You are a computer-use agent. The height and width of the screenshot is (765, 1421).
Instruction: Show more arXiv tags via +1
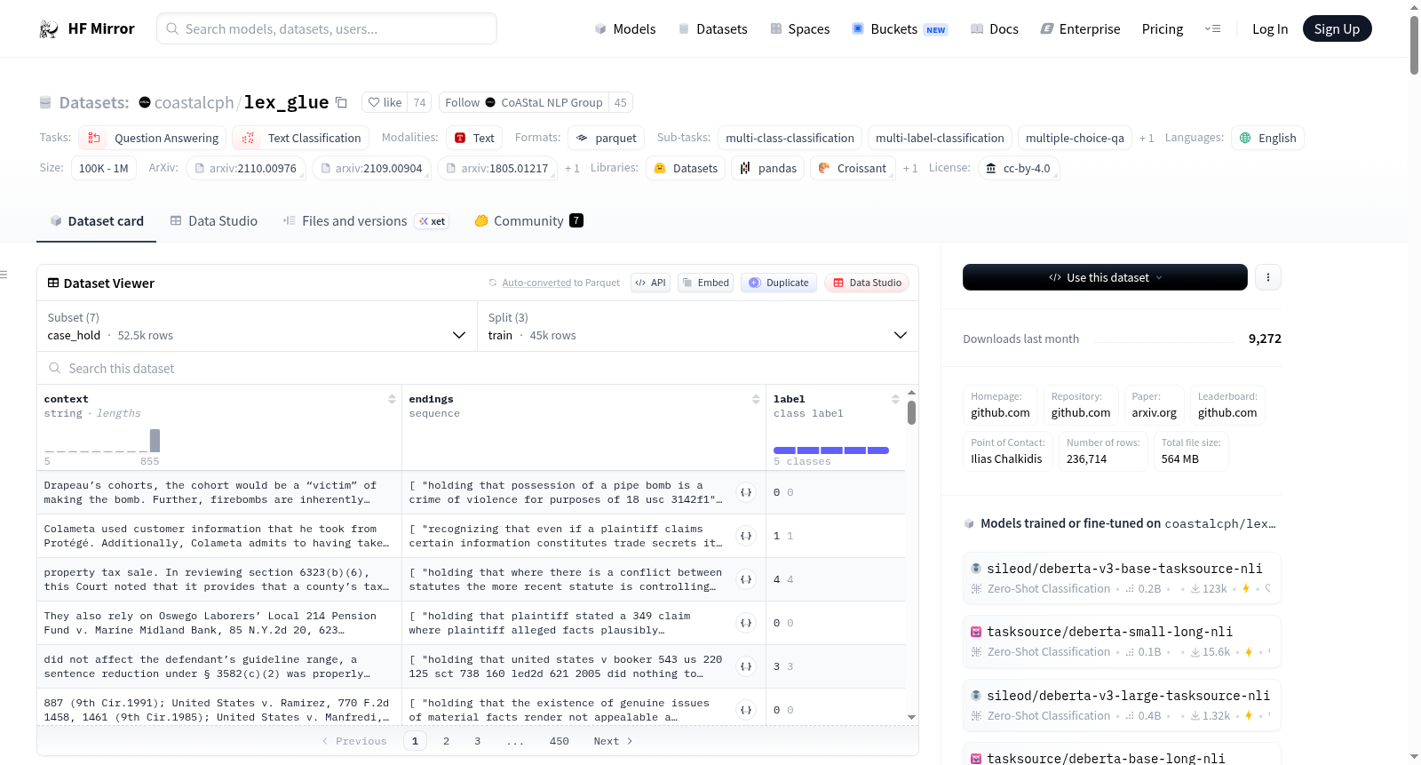point(572,169)
